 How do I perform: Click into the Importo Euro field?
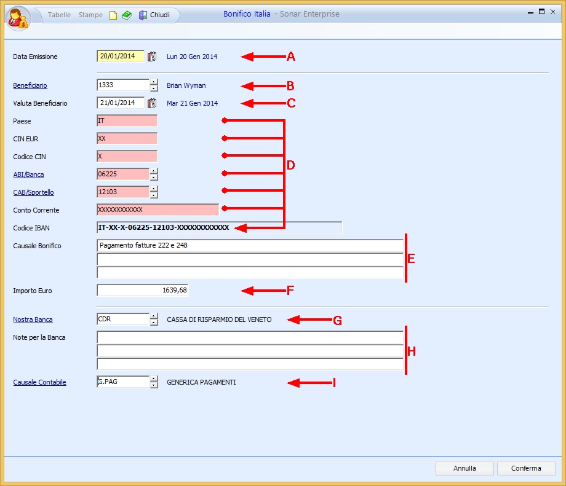(142, 290)
